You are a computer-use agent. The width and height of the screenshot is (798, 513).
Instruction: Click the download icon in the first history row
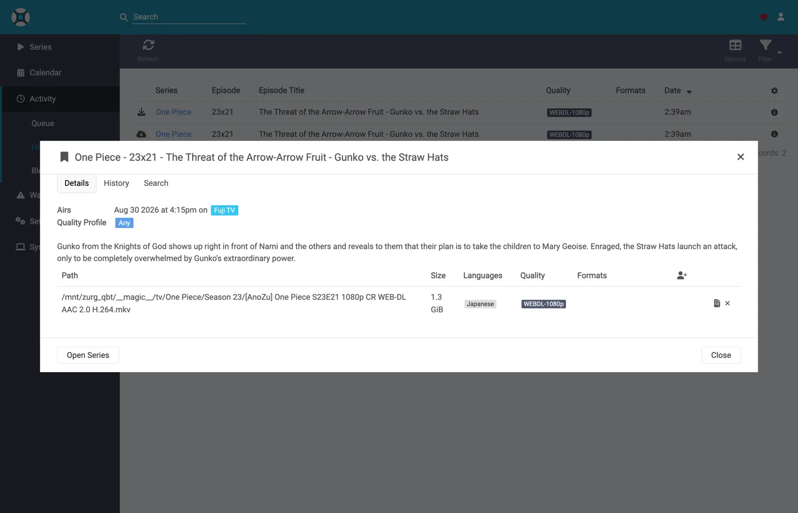[141, 112]
